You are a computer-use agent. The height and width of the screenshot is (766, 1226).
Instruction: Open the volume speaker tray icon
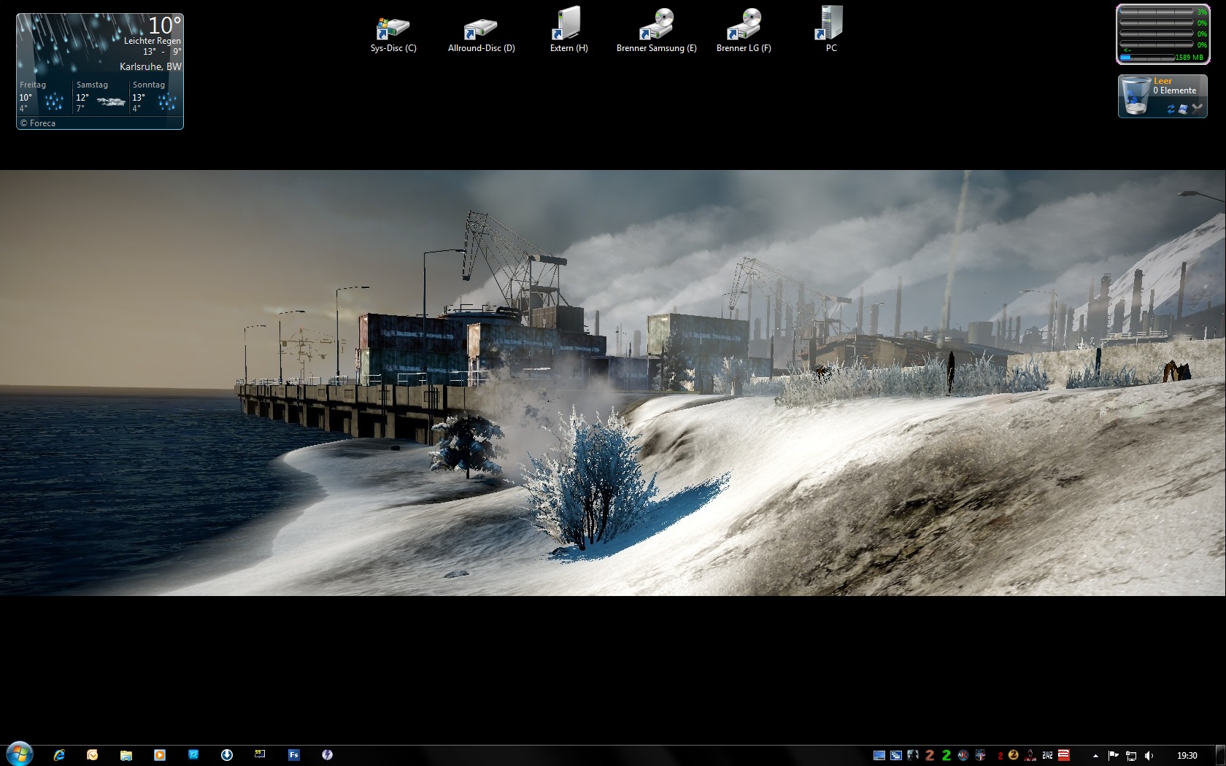[x=1149, y=756]
